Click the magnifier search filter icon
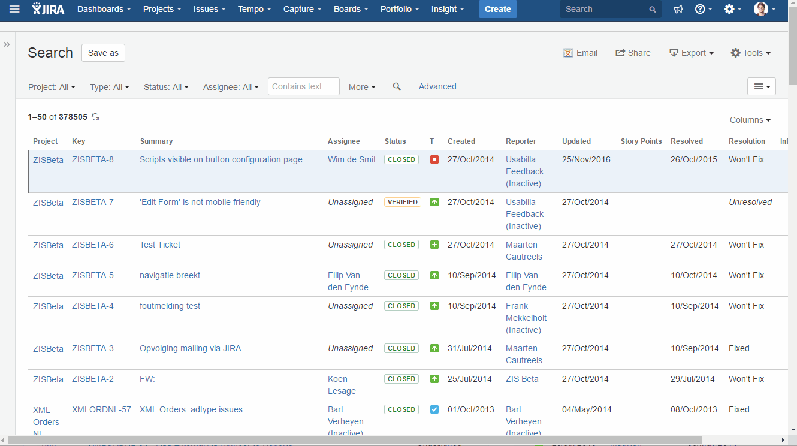 (x=397, y=86)
